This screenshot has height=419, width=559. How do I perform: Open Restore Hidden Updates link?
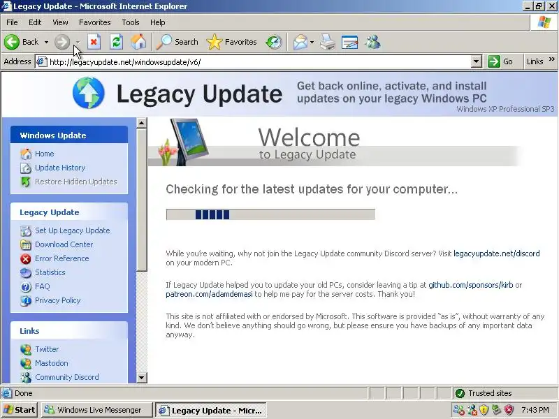(76, 182)
